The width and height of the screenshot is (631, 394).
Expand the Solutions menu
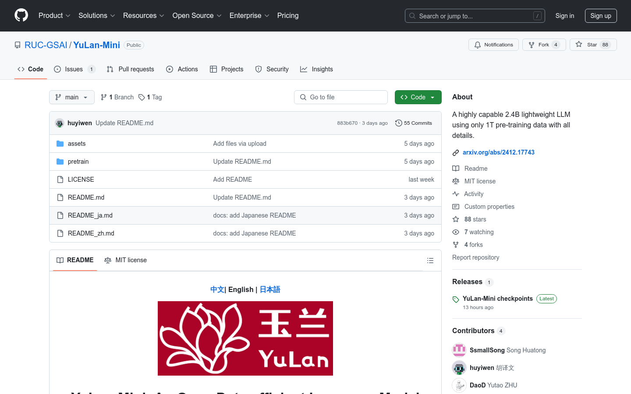(x=97, y=15)
